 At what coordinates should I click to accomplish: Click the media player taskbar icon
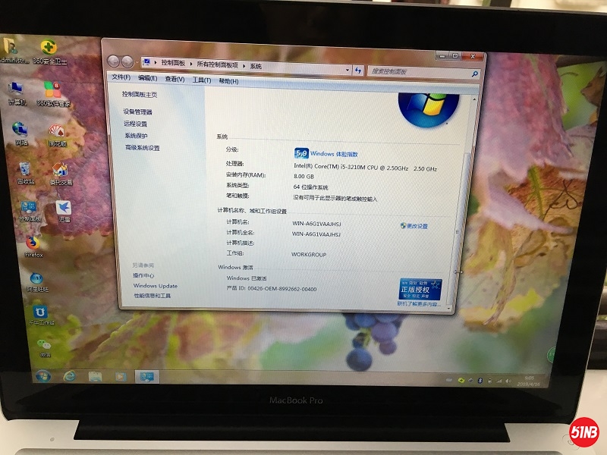[x=120, y=376]
